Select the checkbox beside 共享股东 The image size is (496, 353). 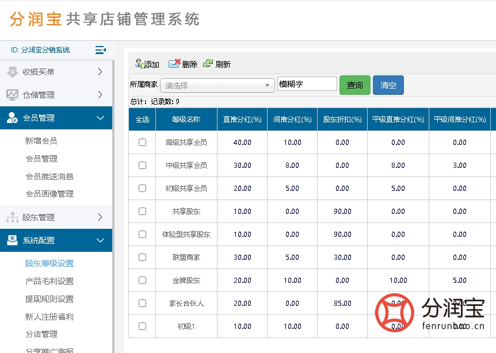(x=141, y=211)
